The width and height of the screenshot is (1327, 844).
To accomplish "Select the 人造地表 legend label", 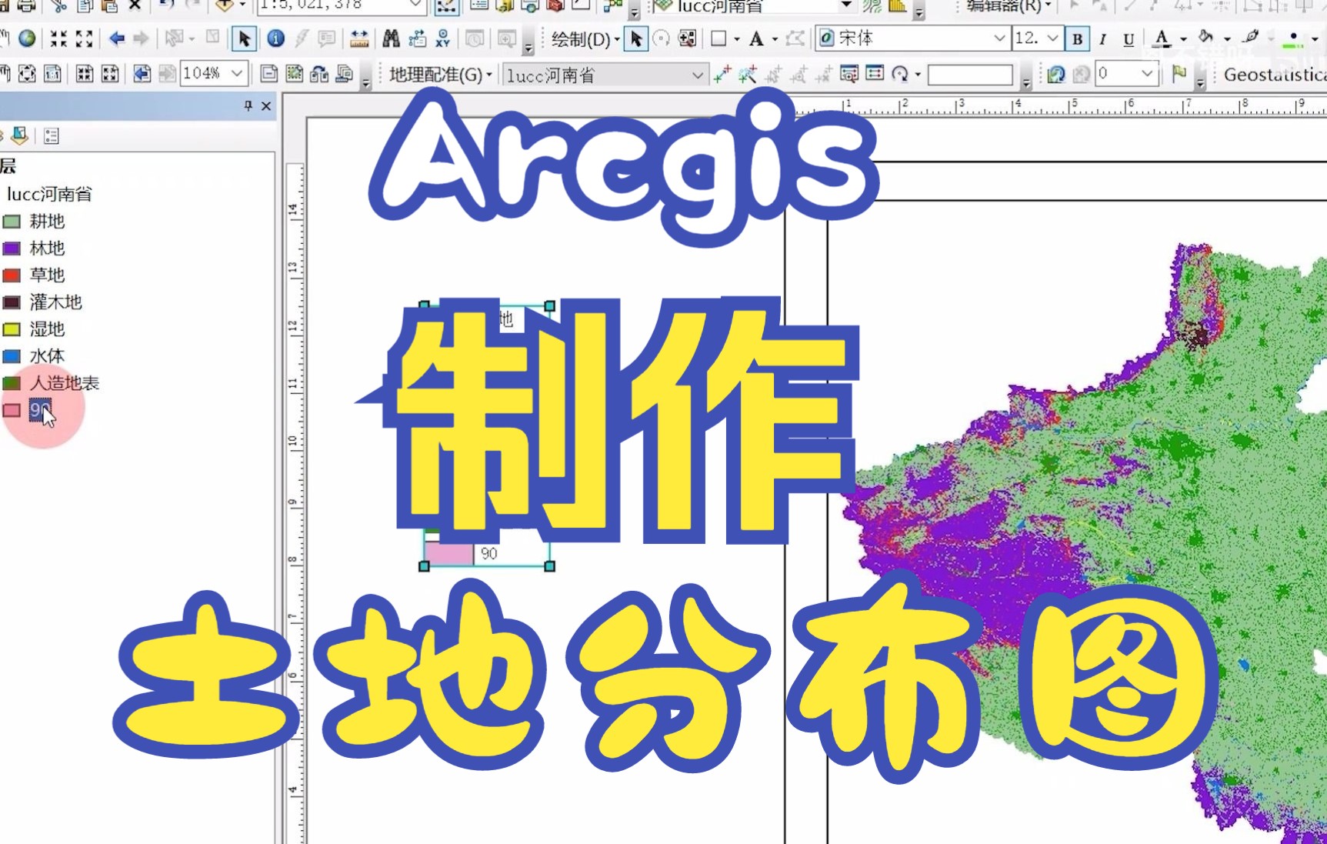I will tap(64, 383).
